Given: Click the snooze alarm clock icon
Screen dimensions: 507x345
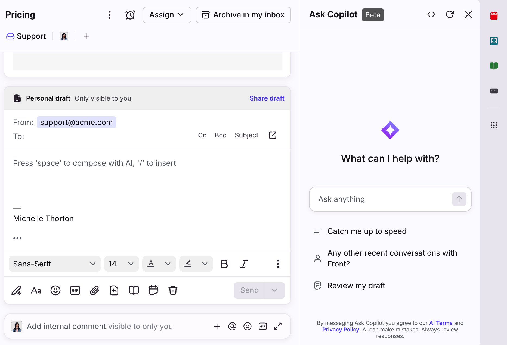Looking at the screenshot, I should point(130,15).
